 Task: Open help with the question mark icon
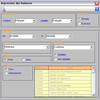(x=97, y=9)
